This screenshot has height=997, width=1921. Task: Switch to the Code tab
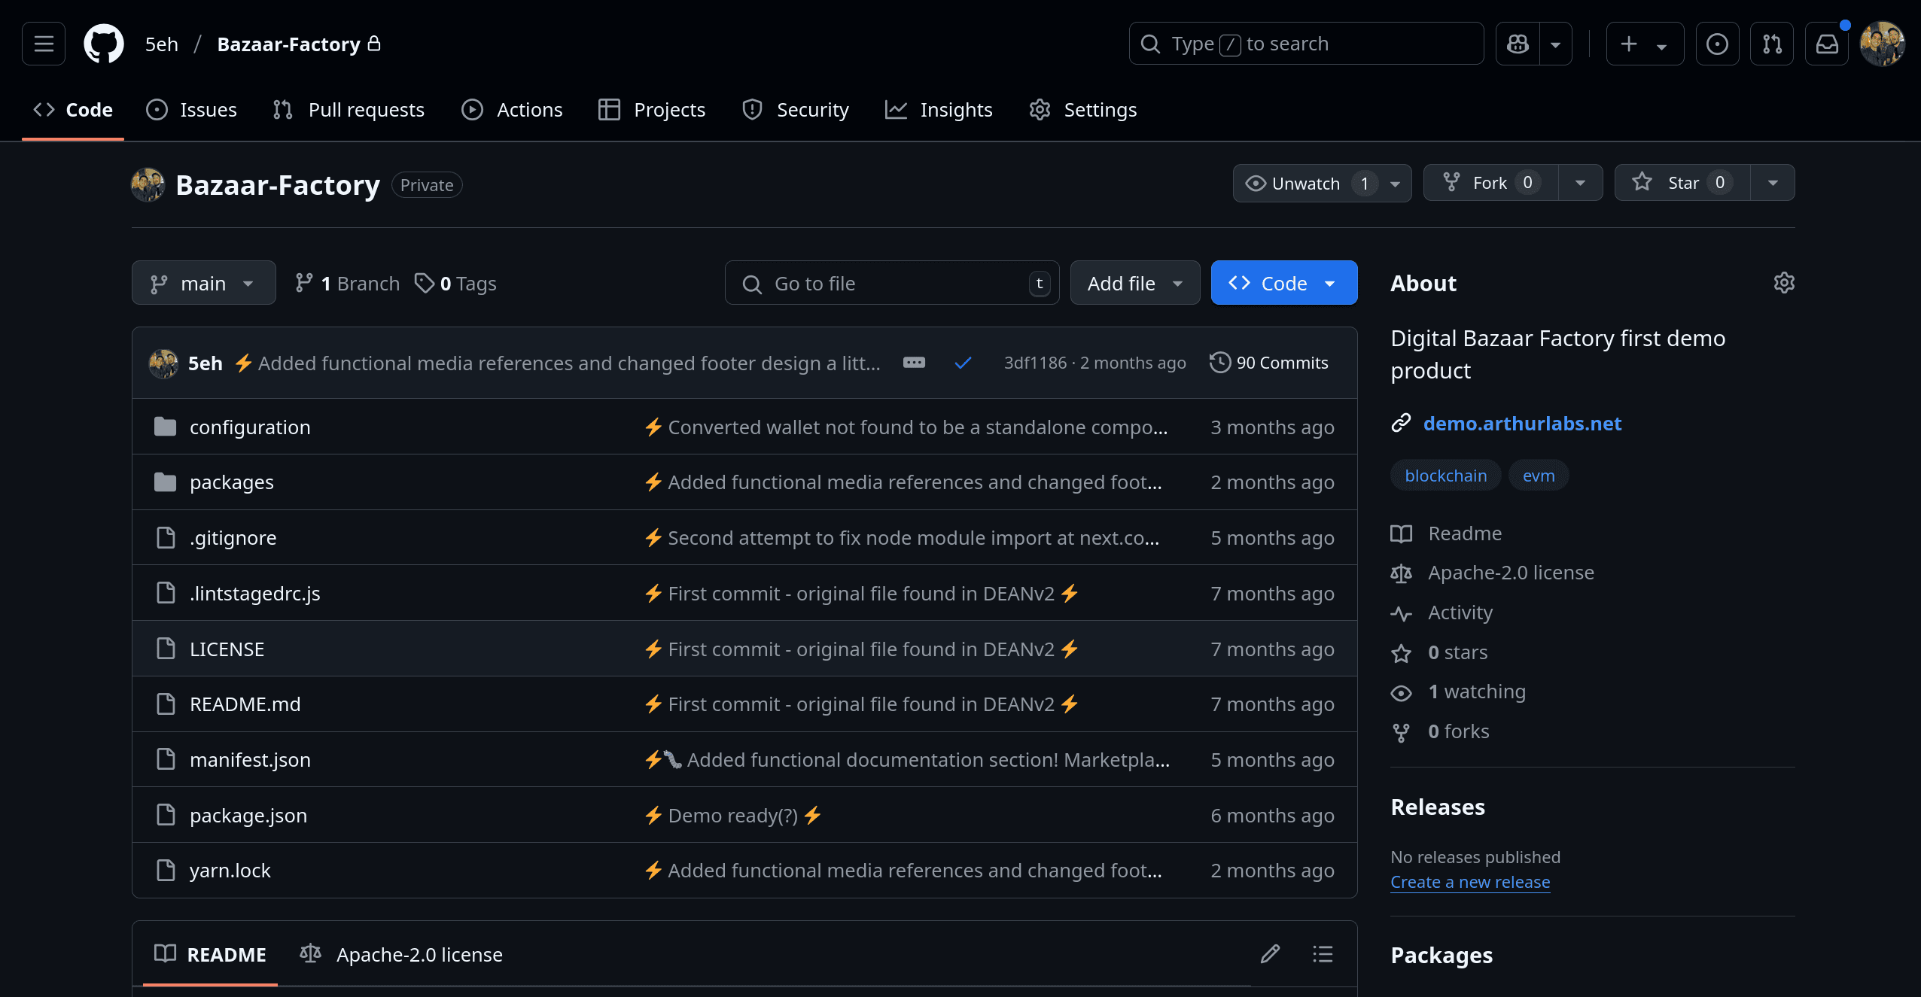coord(73,110)
